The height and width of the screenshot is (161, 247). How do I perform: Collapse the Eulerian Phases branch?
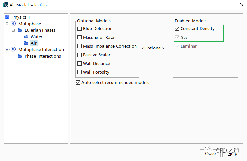coord(13,30)
